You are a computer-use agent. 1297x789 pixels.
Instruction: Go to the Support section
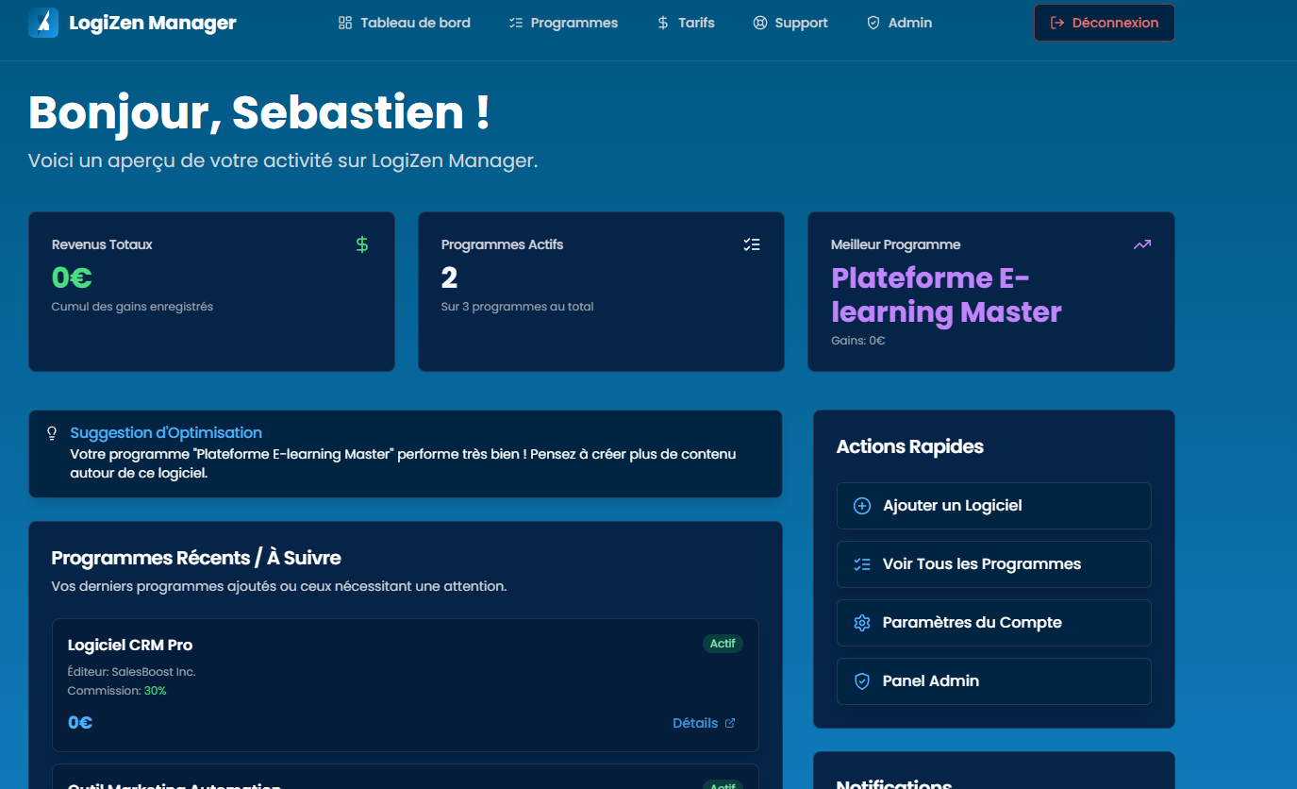(790, 22)
